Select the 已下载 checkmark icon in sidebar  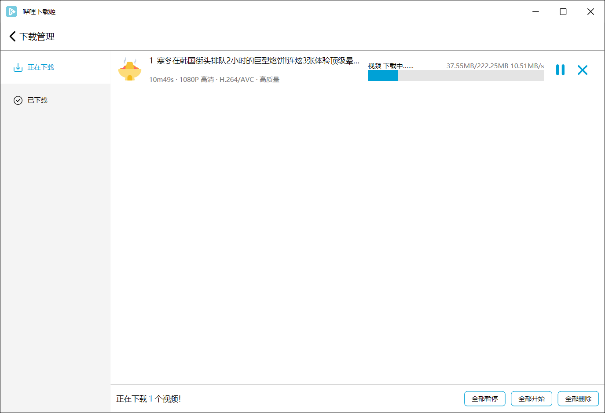coord(18,100)
